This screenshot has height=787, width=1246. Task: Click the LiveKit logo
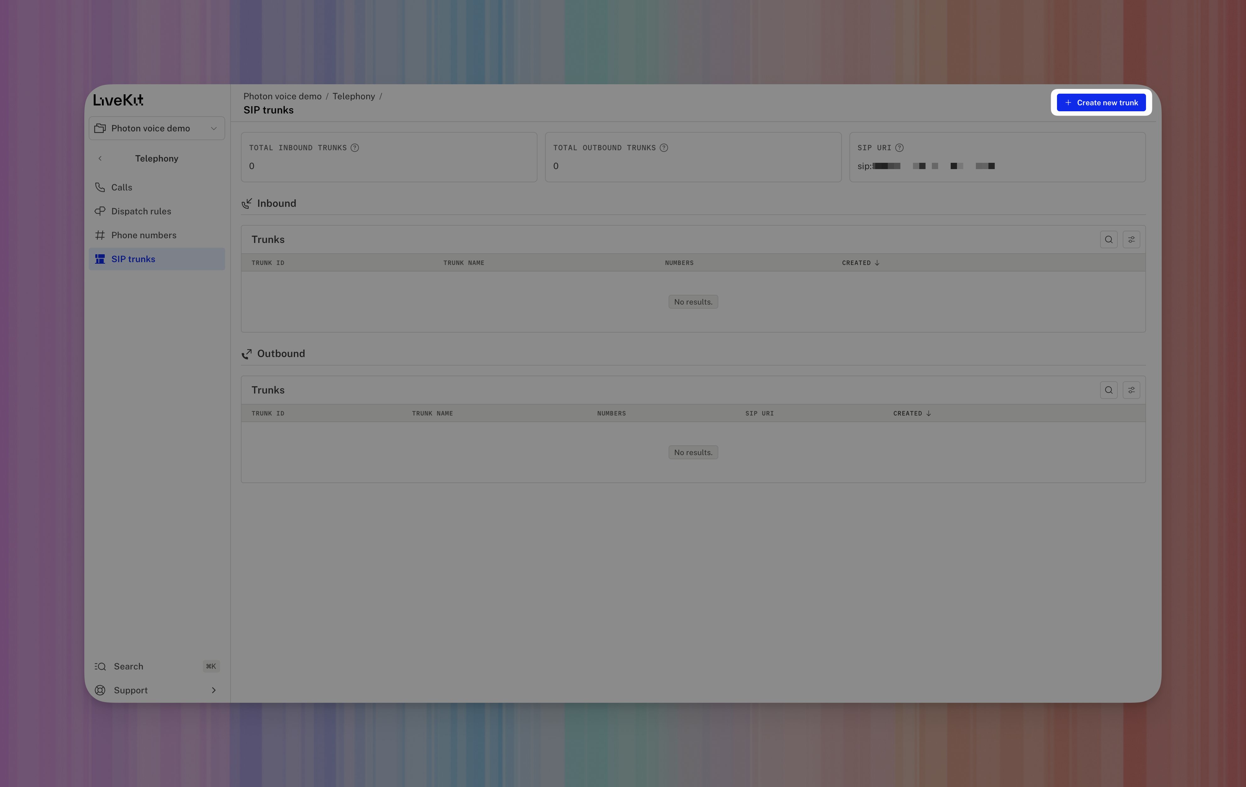click(x=119, y=100)
